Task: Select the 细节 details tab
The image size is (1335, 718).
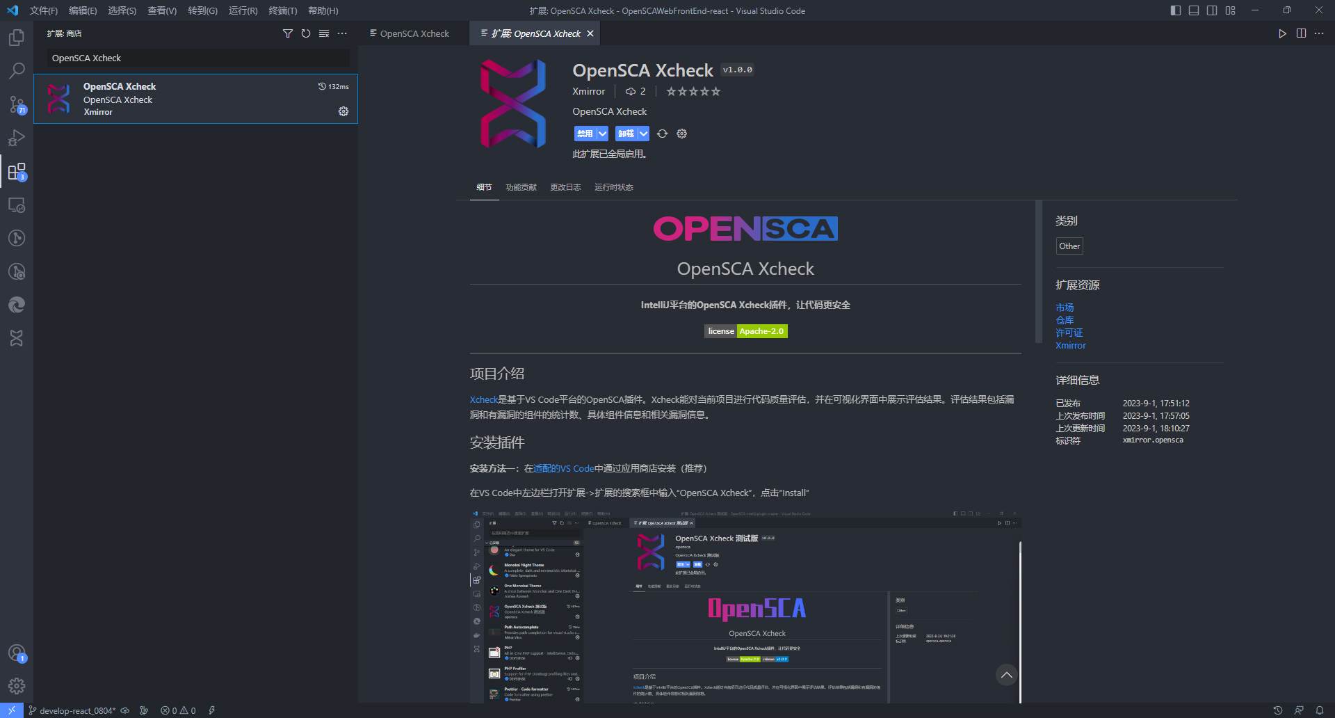Action: click(484, 187)
